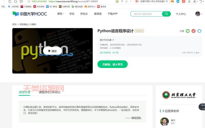Click the browser search magnifier icon

167,1
